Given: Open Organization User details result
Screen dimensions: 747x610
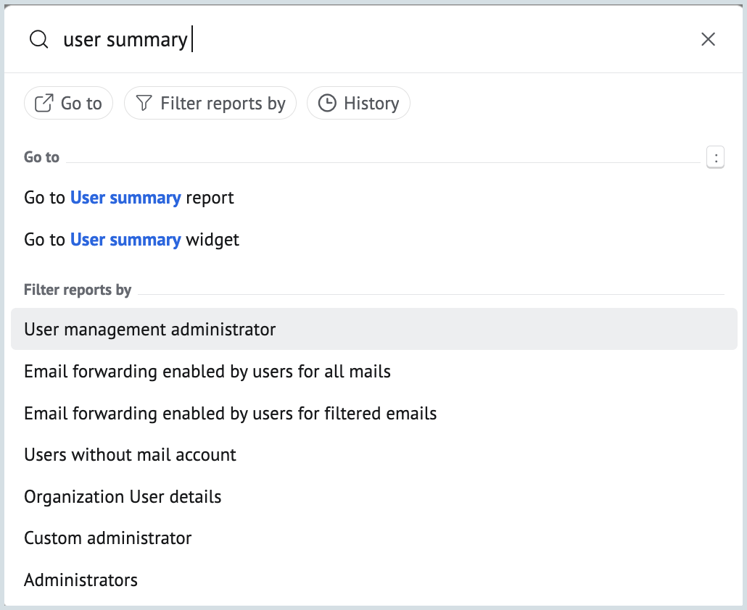Looking at the screenshot, I should coord(123,497).
